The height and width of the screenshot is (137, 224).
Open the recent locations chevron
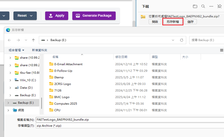pos(26,40)
